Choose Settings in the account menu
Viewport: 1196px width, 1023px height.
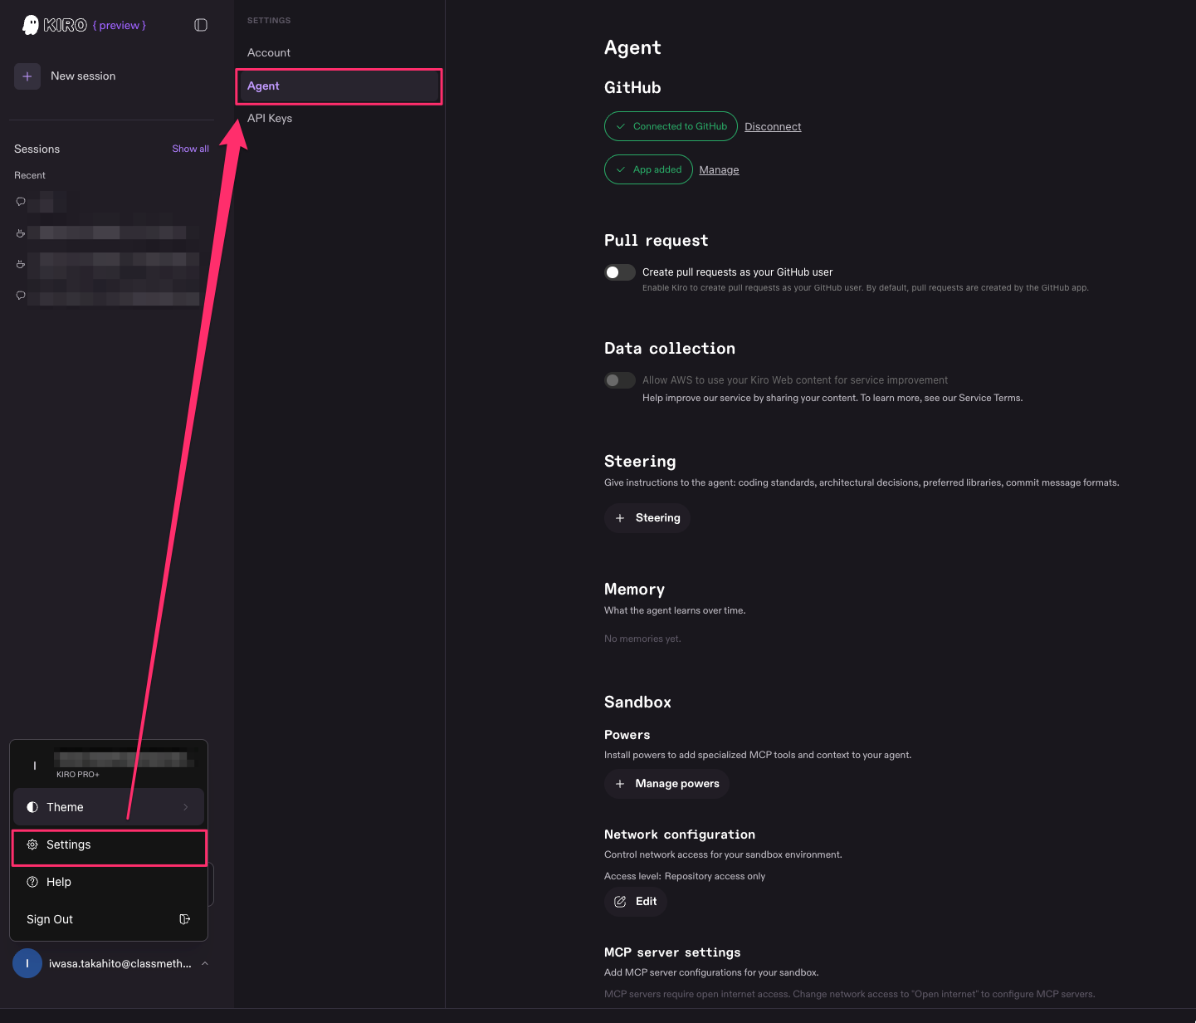click(109, 845)
